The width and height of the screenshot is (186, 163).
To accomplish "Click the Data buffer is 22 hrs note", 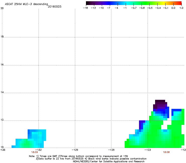I will [x=91, y=159].
